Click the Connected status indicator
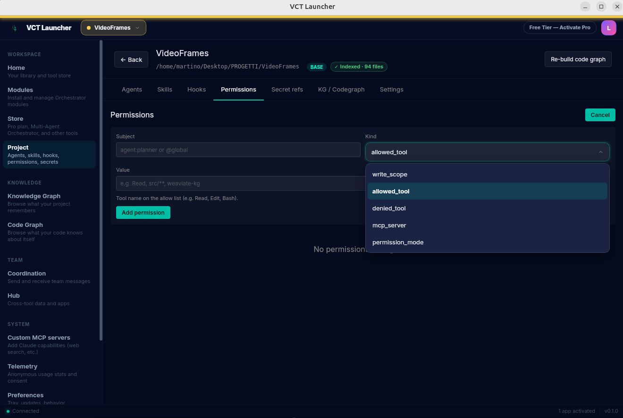Viewport: 623px width, 418px height. click(x=23, y=411)
